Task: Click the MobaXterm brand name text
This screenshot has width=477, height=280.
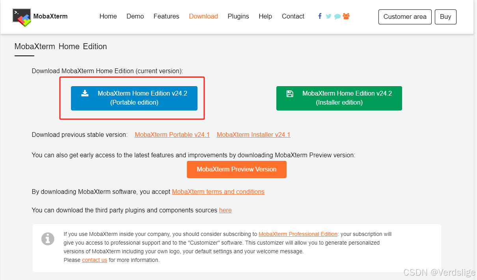Action: [50, 17]
